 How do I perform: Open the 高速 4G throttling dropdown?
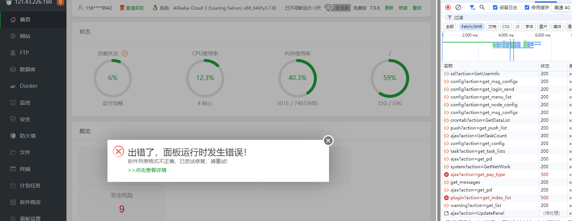click(x=561, y=7)
